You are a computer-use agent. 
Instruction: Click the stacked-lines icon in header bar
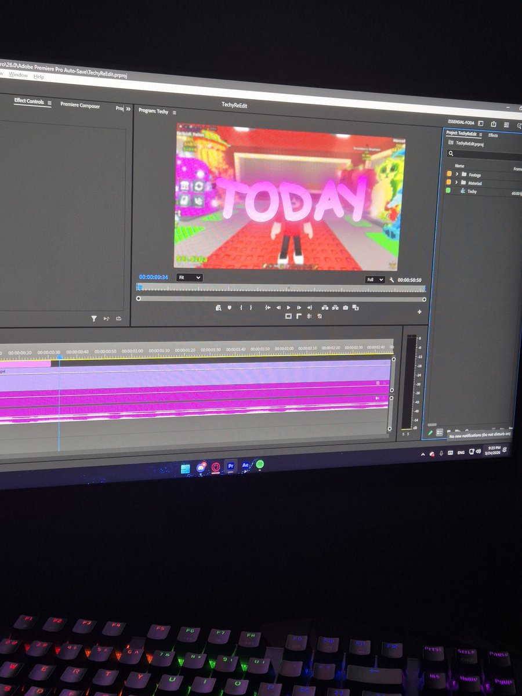point(506,125)
